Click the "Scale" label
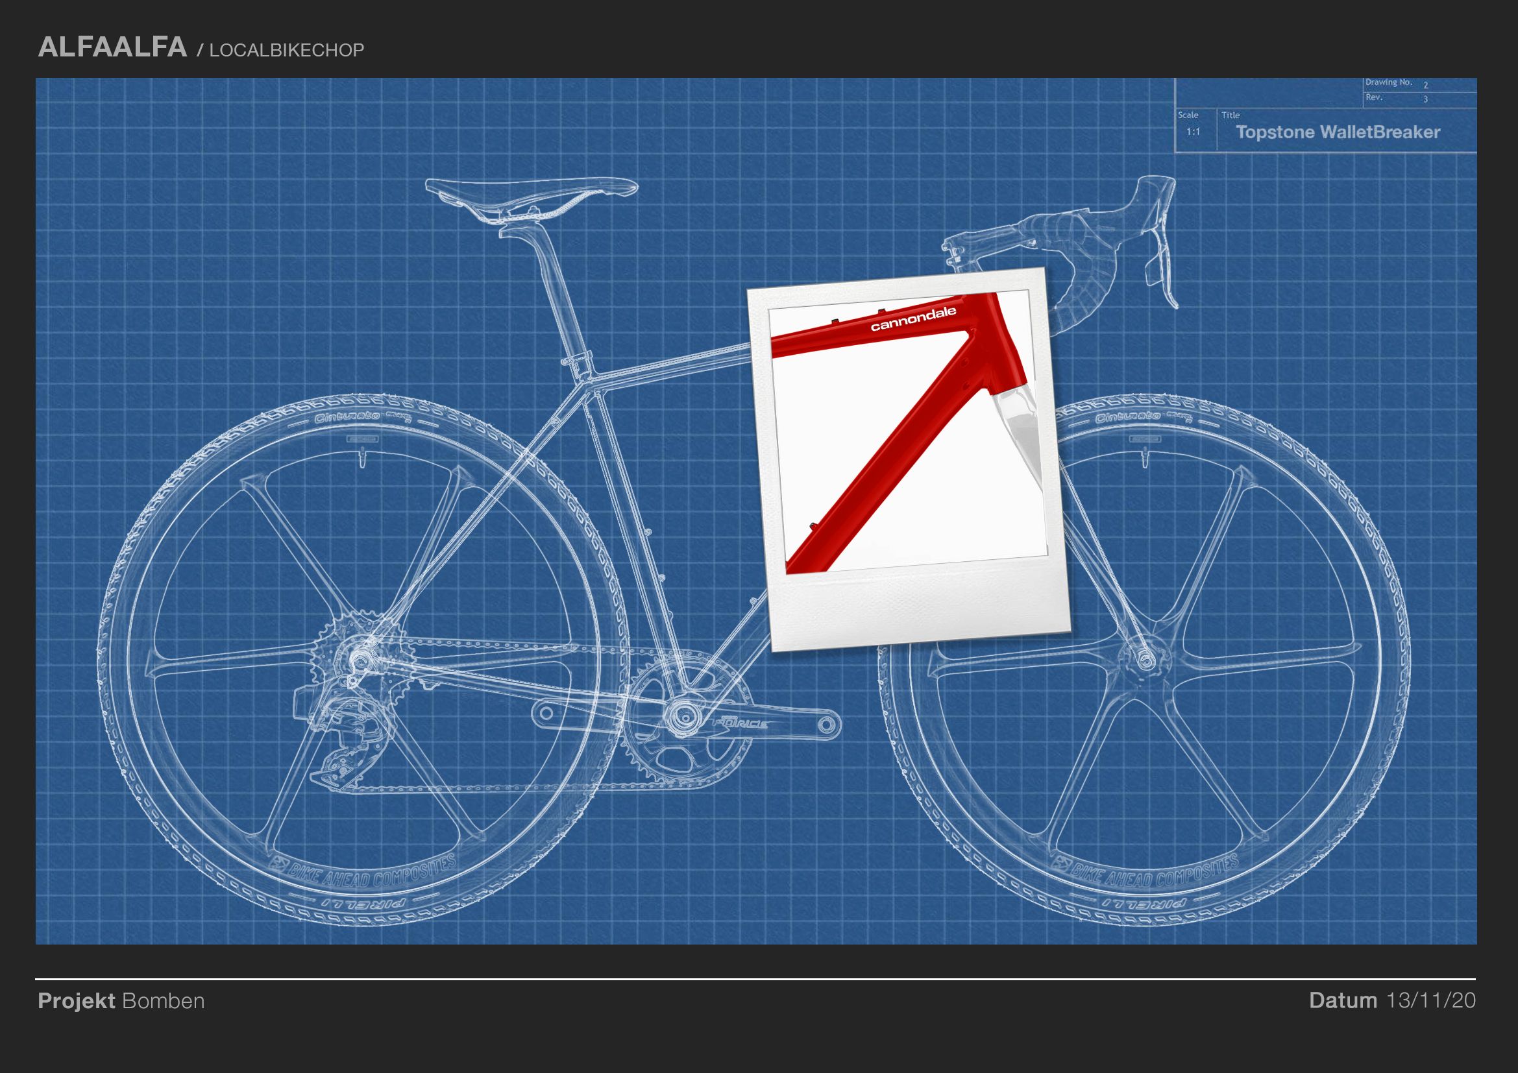 pyautogui.click(x=1188, y=115)
